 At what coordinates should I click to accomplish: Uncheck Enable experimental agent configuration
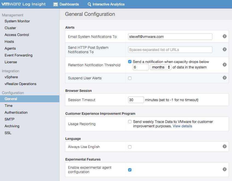coord(130,170)
